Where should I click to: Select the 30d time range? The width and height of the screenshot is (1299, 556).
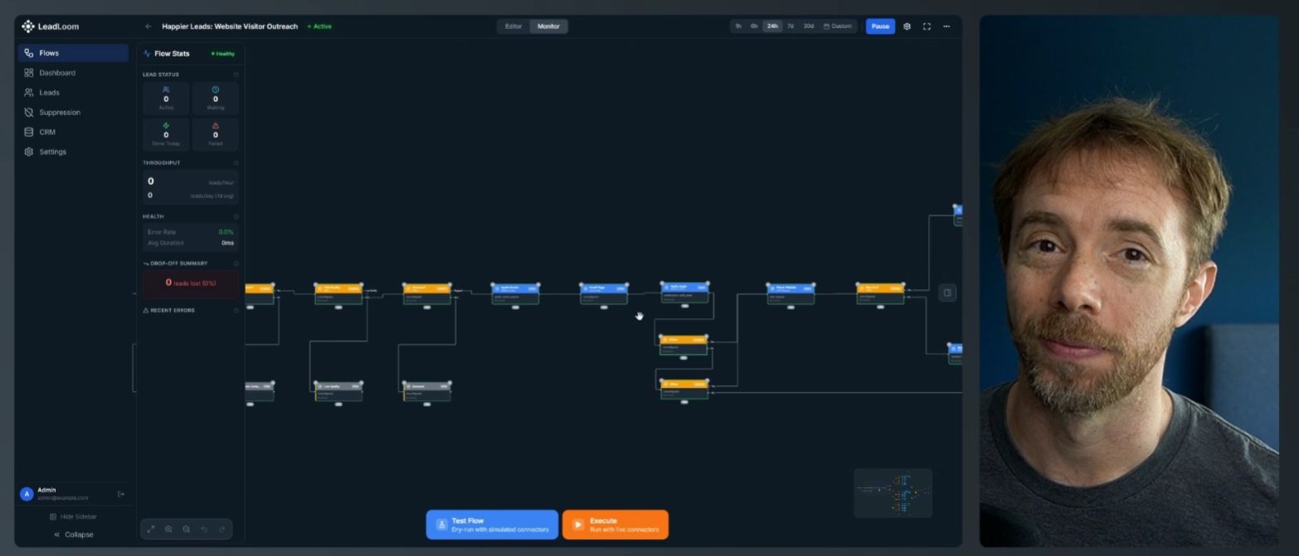pos(809,27)
